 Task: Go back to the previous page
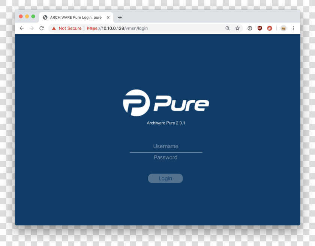coord(22,28)
